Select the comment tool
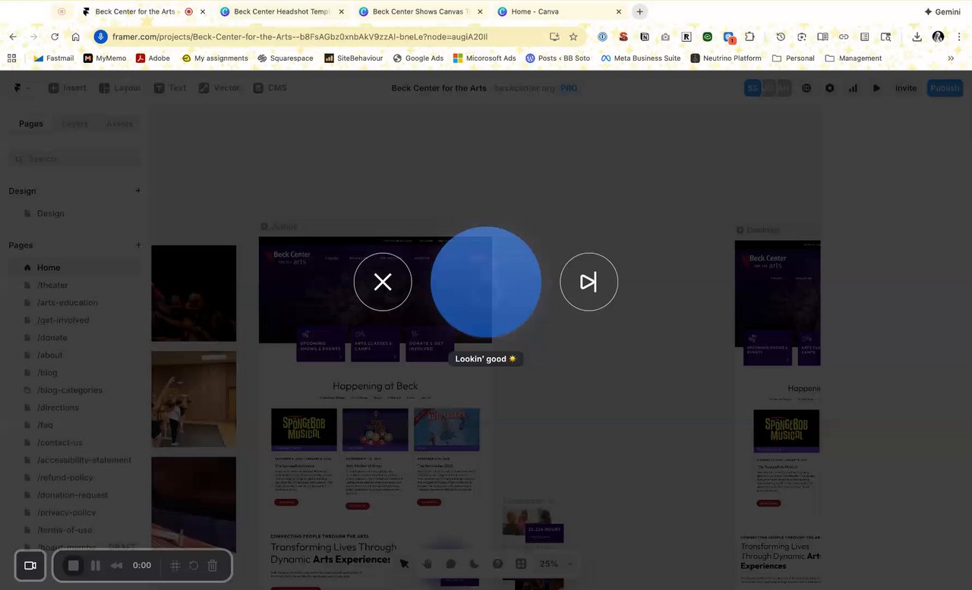The image size is (972, 590). pos(451,563)
